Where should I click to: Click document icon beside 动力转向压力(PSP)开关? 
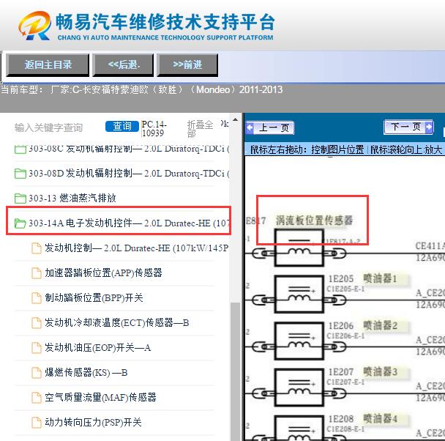click(37, 423)
